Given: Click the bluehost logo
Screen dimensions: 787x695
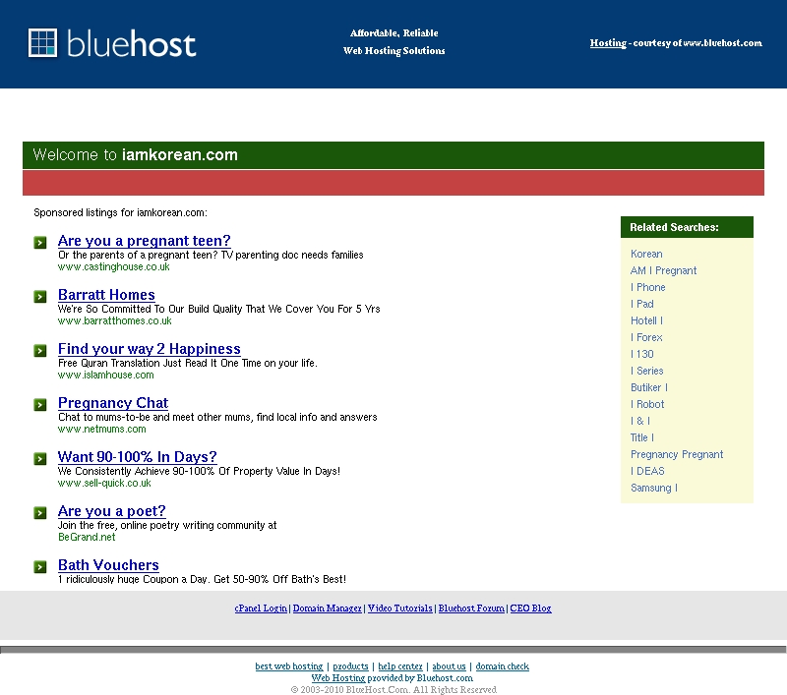Looking at the screenshot, I should point(112,43).
